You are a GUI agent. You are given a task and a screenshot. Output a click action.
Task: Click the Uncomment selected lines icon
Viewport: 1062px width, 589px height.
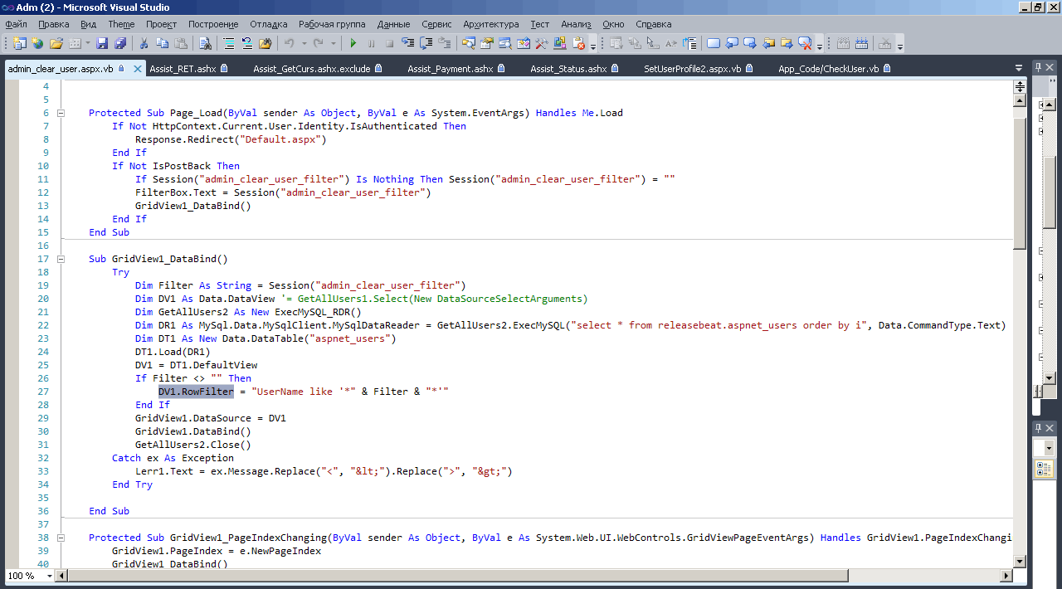246,43
